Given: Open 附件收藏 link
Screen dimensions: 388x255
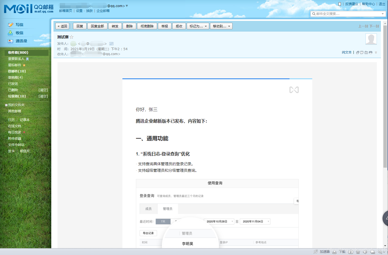Looking at the screenshot, I should (15, 139).
